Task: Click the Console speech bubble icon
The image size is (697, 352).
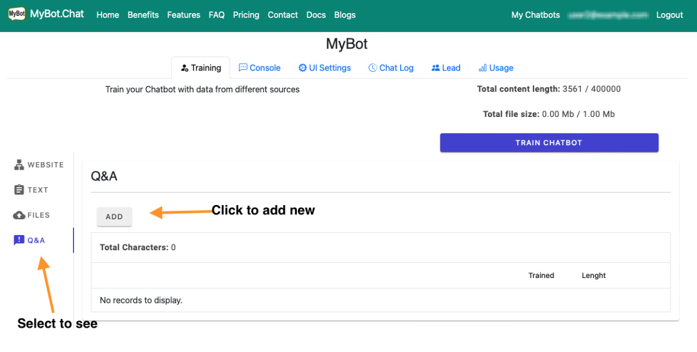Action: 242,67
